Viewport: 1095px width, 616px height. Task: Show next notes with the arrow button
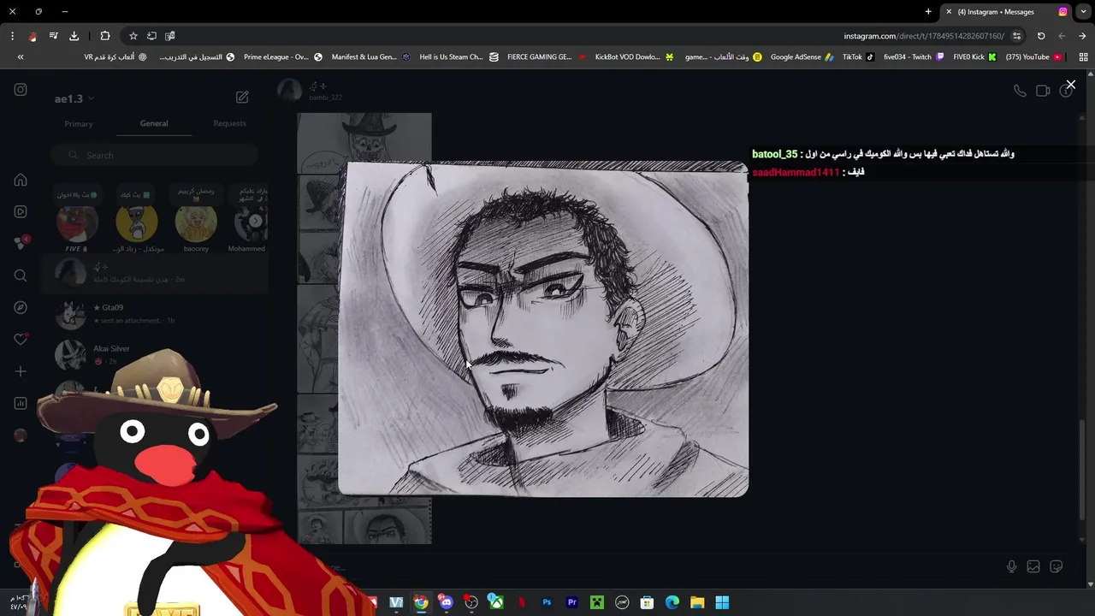(x=255, y=221)
